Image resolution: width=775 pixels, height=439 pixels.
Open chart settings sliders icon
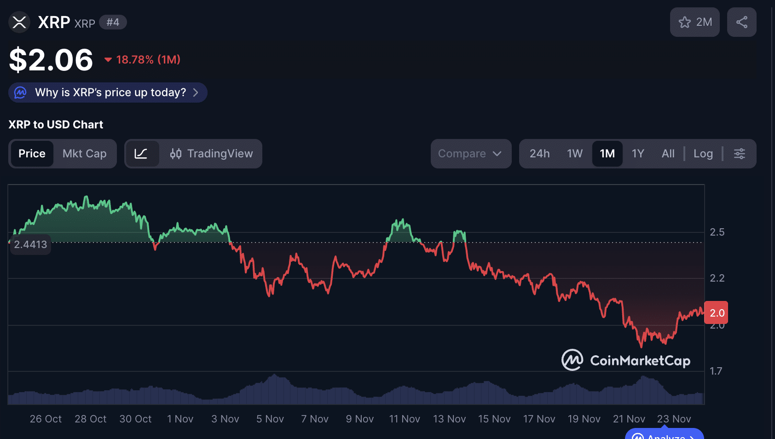[x=740, y=154]
